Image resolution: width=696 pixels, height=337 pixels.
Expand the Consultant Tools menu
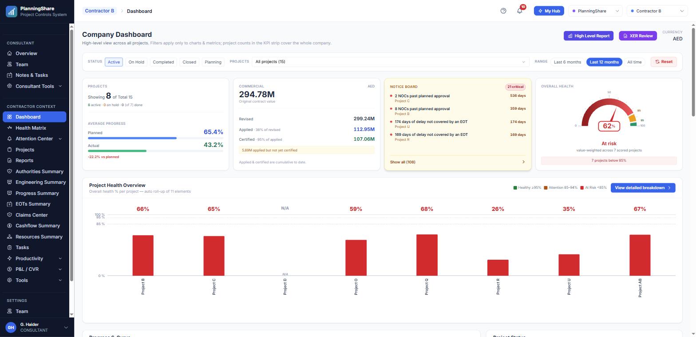click(34, 86)
